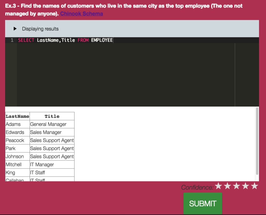
Task: Set confidence to three stars
Action: click(x=236, y=186)
